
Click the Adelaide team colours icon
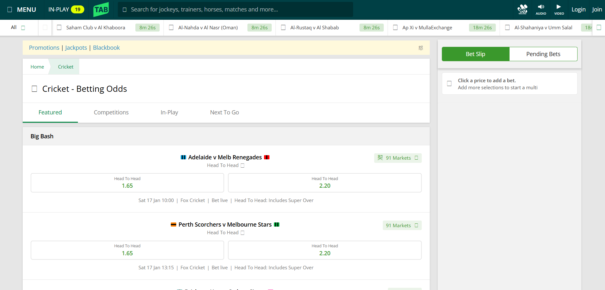point(183,157)
